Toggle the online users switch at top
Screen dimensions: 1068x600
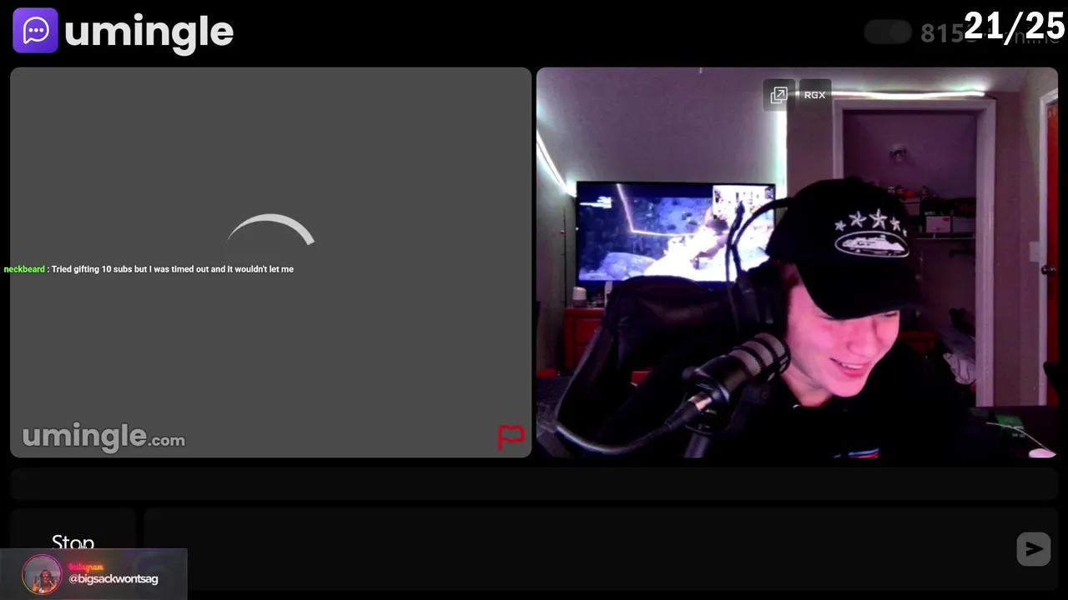point(888,32)
